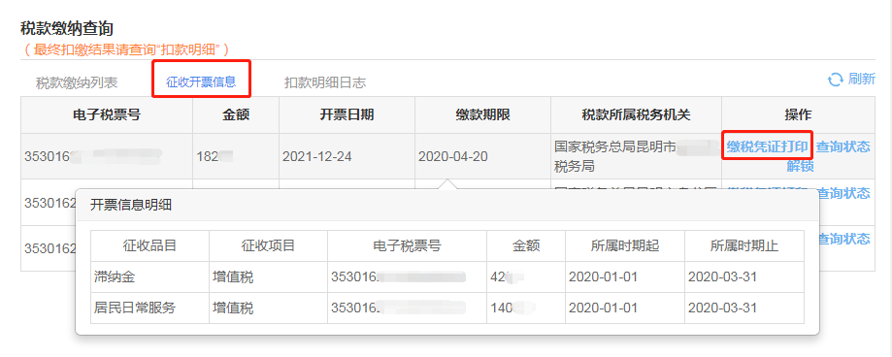Switch to the 税款缴纳列表 tab

coord(77,83)
